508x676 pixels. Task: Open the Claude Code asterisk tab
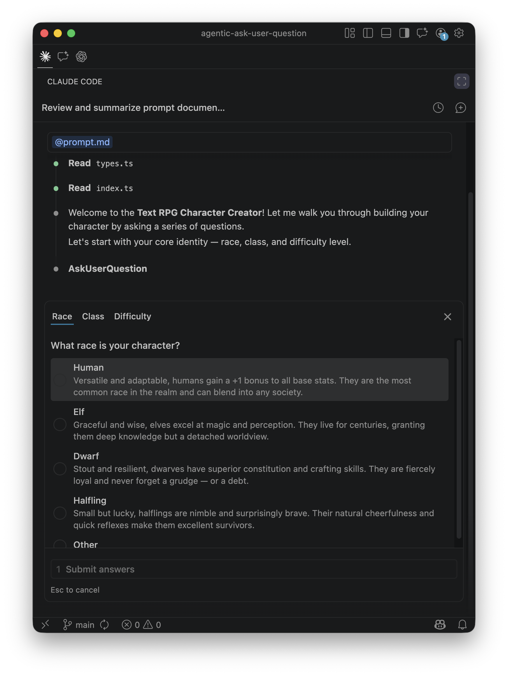[x=45, y=57]
